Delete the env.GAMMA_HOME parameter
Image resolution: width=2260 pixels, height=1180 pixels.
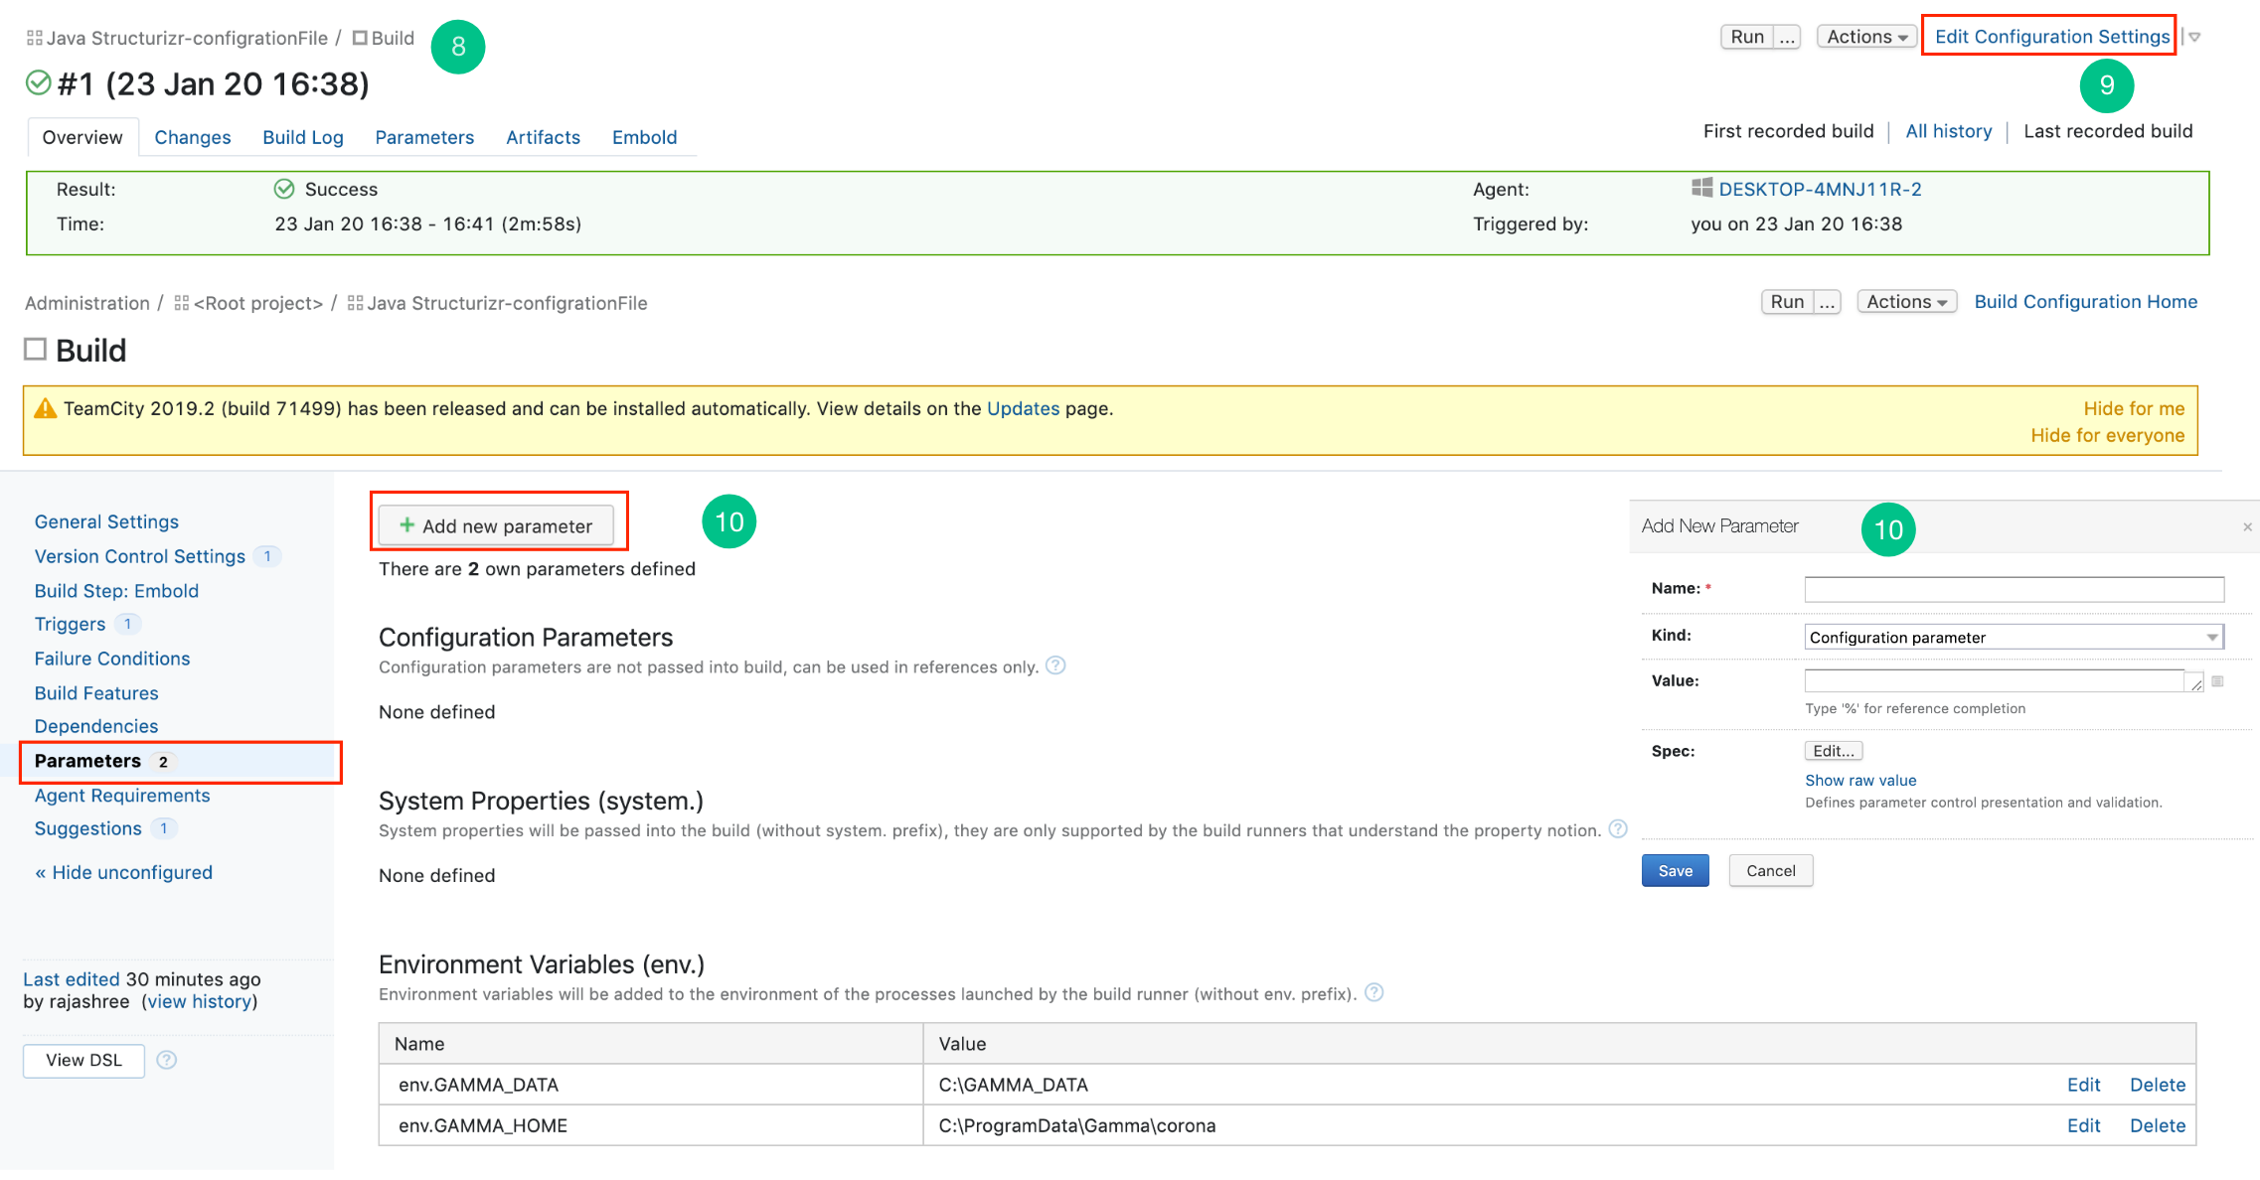tap(2158, 1125)
